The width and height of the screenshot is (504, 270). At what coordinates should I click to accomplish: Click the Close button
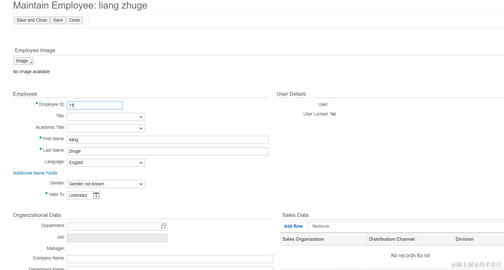coord(74,20)
